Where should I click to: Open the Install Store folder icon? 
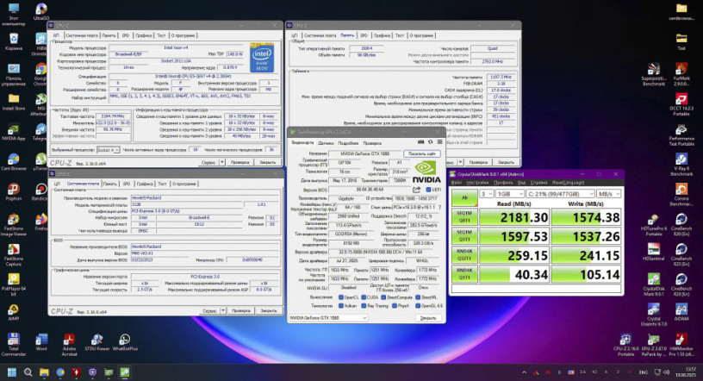(14, 103)
